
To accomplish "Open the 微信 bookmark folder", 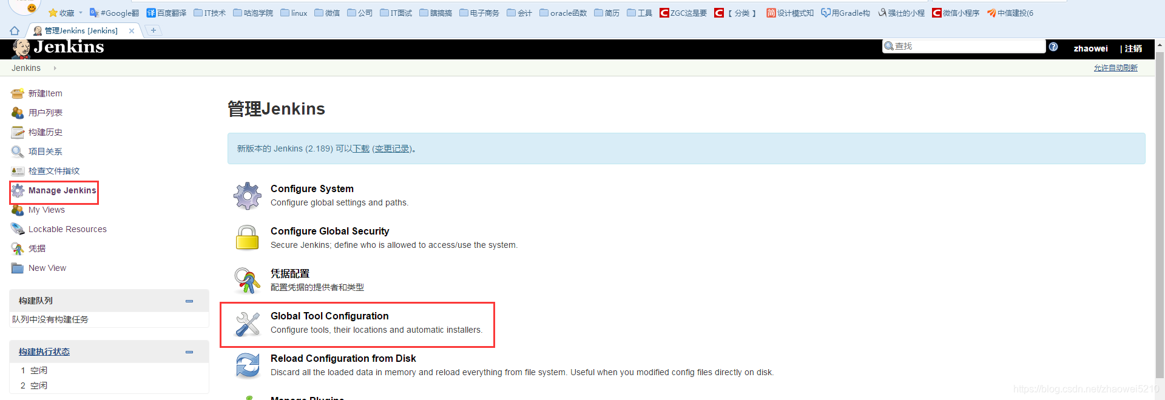I will tap(327, 13).
